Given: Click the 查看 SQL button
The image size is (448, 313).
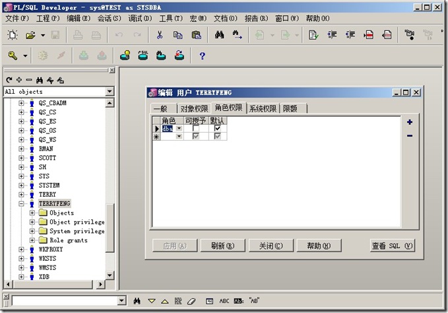Looking at the screenshot, I should 392,246.
